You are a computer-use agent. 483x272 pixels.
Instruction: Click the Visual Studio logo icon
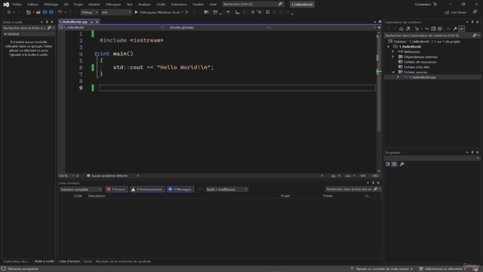click(x=6, y=5)
